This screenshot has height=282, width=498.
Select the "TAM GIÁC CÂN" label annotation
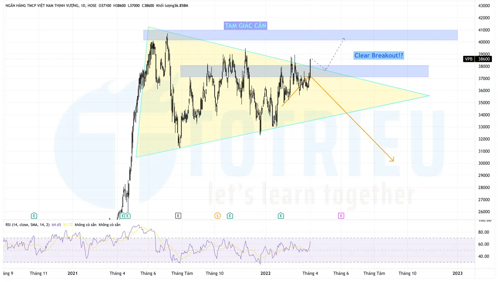point(245,25)
